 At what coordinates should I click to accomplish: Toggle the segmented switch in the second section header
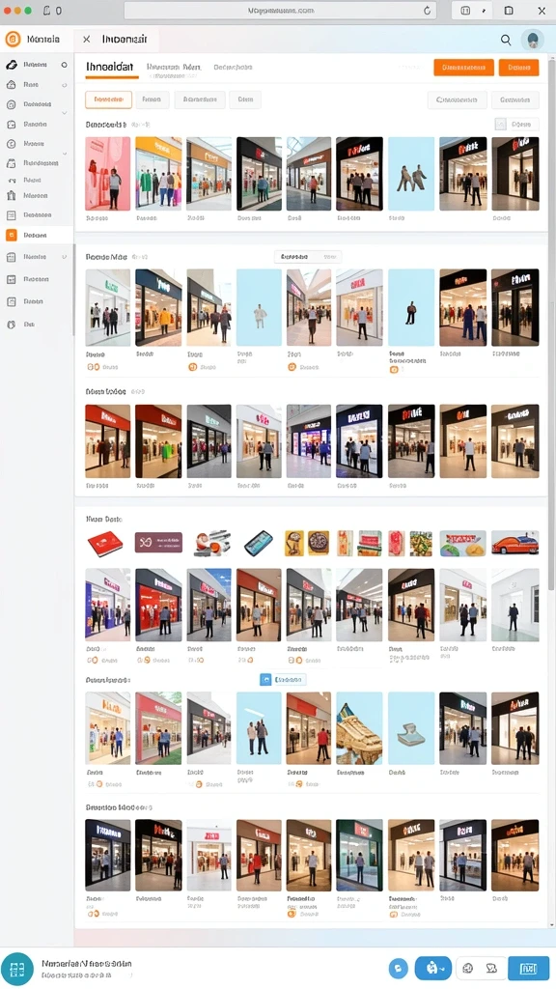(x=308, y=257)
